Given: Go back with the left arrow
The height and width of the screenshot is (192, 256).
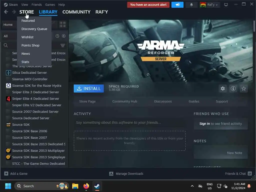Looking at the screenshot, I should point(6,12).
